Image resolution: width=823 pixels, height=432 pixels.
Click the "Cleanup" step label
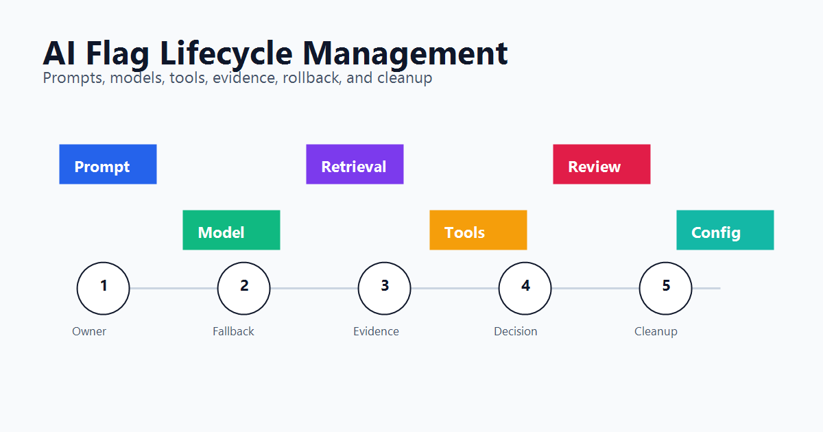click(x=656, y=331)
